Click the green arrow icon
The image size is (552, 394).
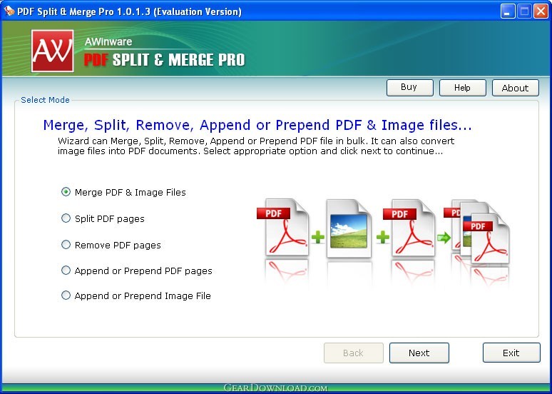pyautogui.click(x=444, y=238)
